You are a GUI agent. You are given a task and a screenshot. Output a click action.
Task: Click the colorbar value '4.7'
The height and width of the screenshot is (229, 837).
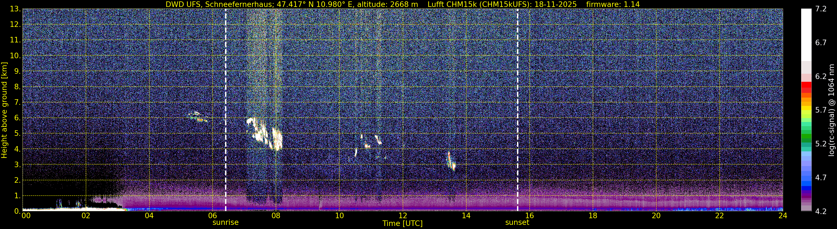(x=821, y=178)
